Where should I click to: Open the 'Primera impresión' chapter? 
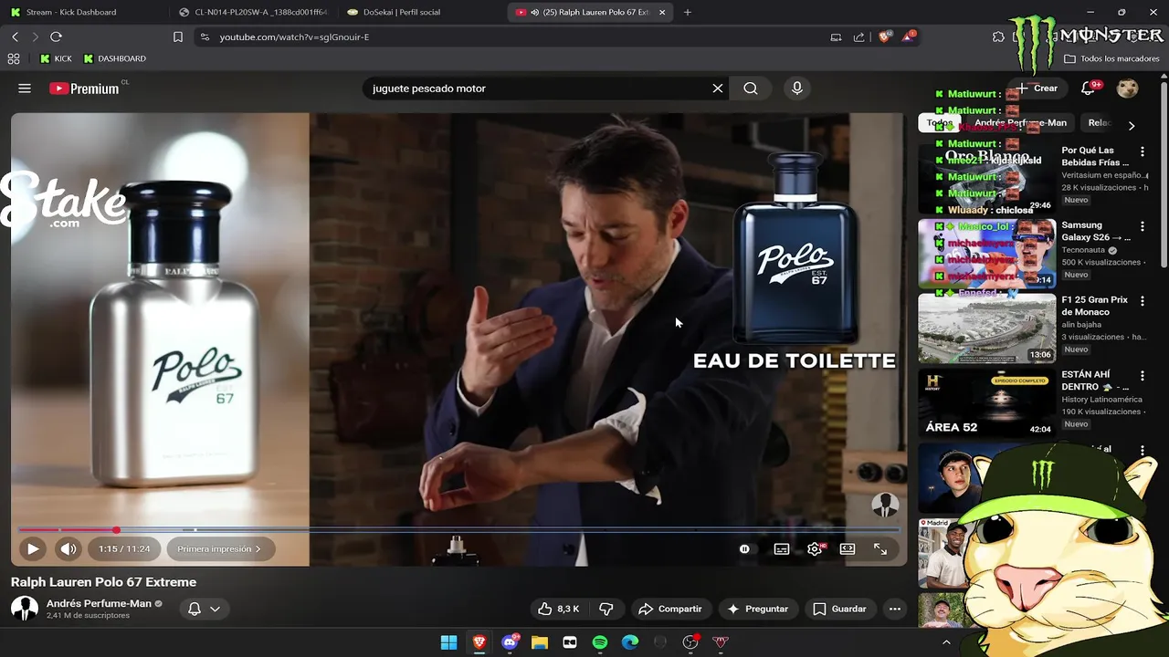point(219,549)
